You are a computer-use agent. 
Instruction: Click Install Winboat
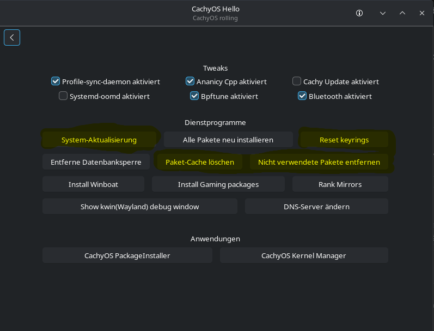click(93, 184)
